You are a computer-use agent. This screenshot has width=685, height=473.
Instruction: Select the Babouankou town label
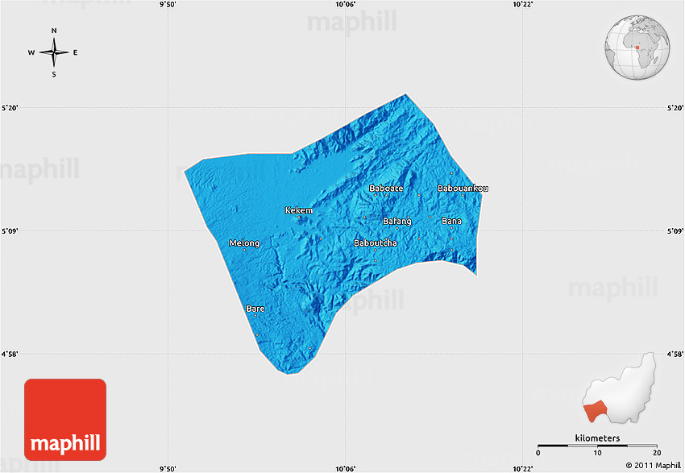click(462, 189)
